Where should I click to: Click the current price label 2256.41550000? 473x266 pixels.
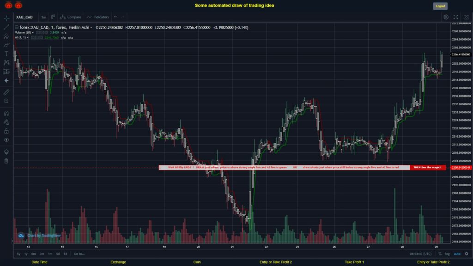click(461, 54)
